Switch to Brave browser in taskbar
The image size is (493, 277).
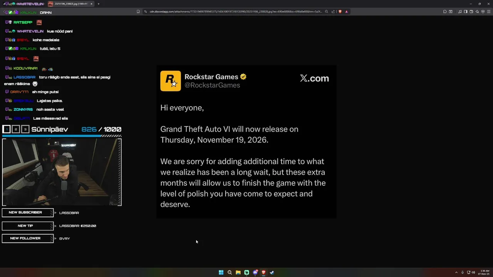point(263,272)
